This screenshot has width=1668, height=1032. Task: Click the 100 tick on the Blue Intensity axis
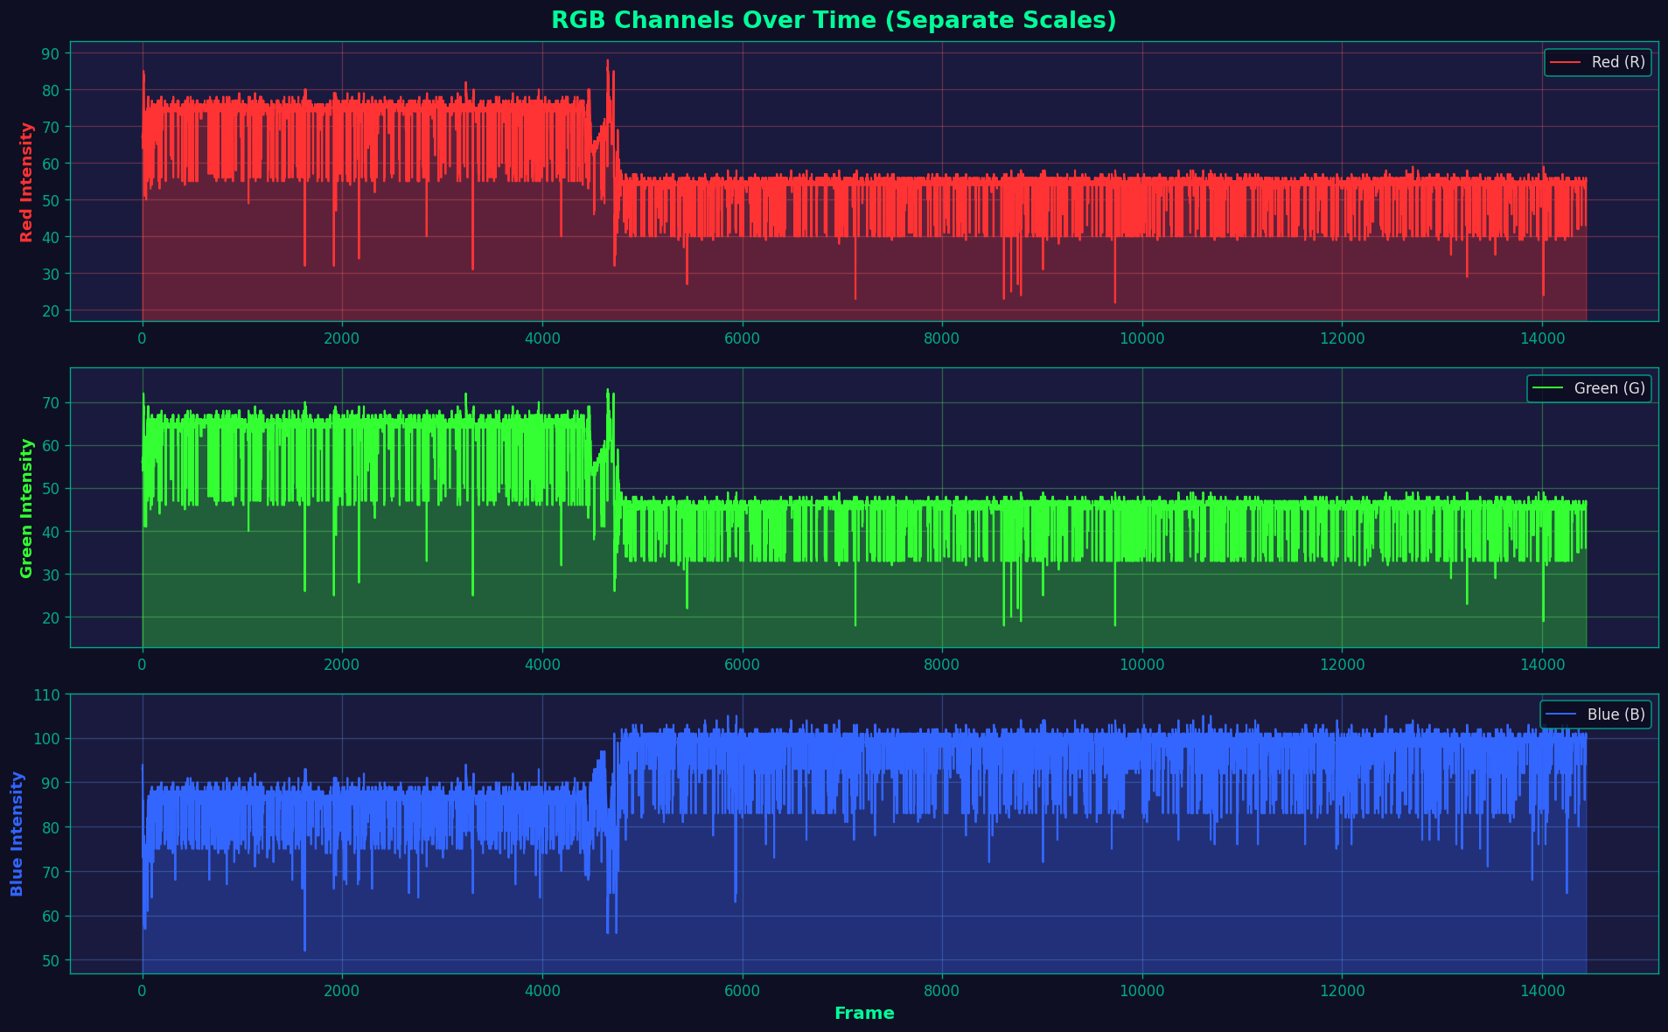click(46, 739)
